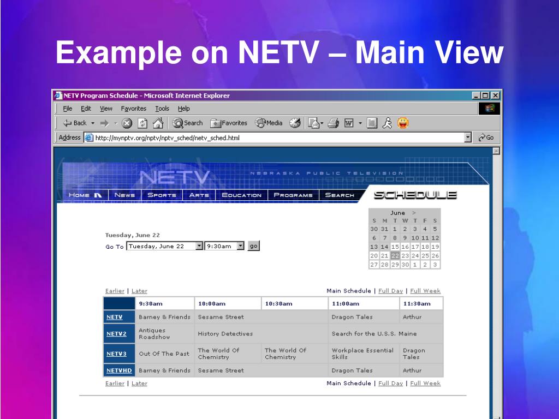Print the page with the printer icon

(x=334, y=123)
